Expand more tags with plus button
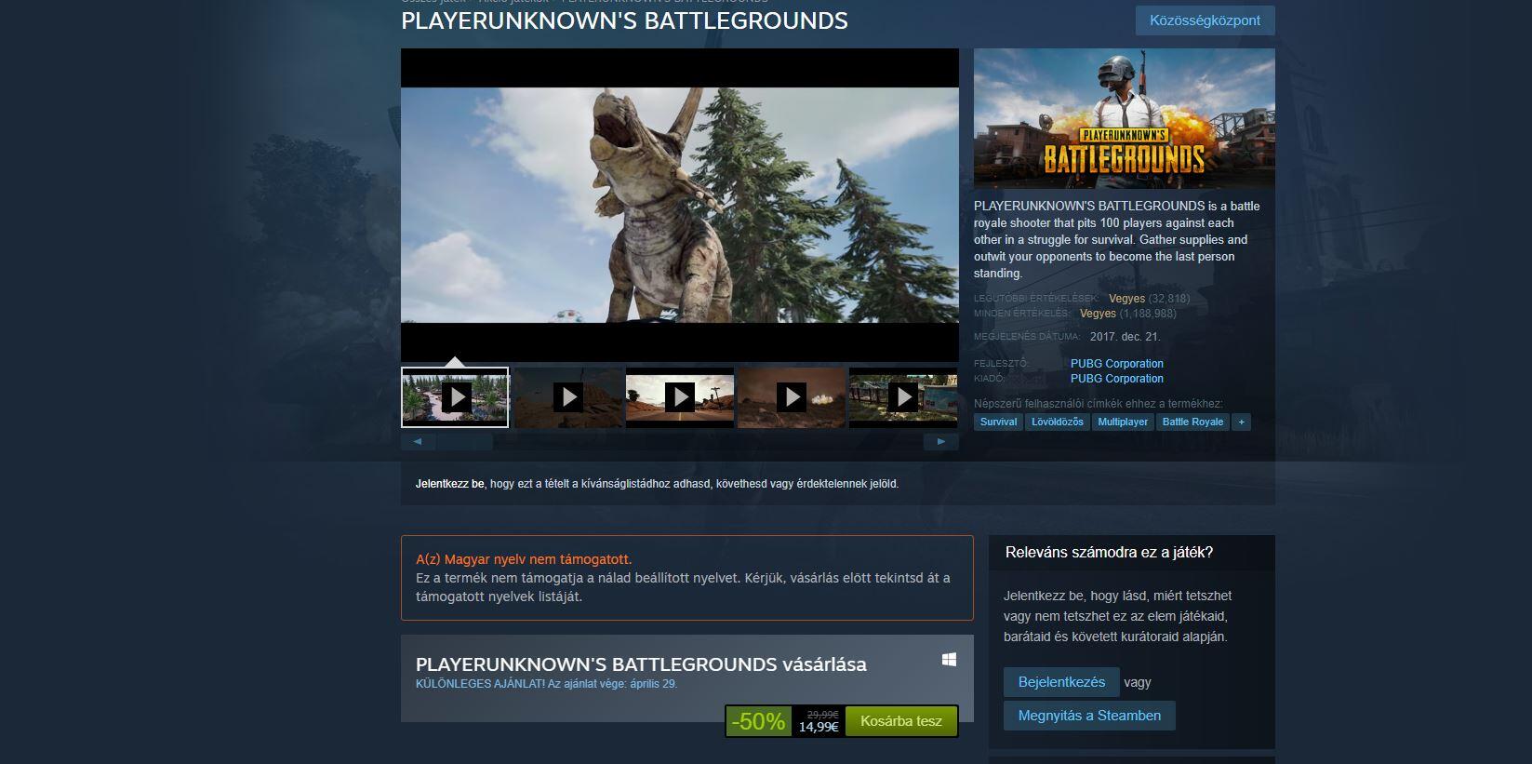The height and width of the screenshot is (764, 1532). point(1240,422)
